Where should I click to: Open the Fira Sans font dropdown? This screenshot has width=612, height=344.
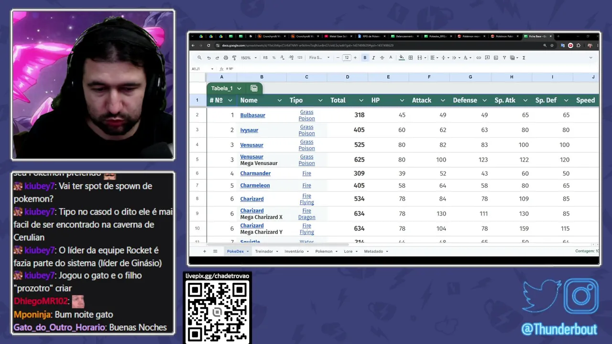pos(319,58)
